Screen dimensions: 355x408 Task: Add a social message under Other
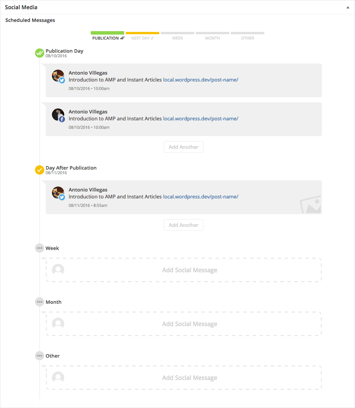click(190, 378)
